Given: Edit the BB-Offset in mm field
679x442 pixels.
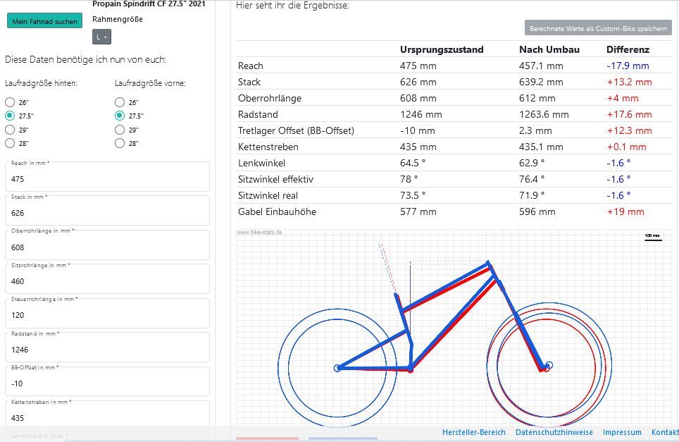Looking at the screenshot, I should 107,383.
